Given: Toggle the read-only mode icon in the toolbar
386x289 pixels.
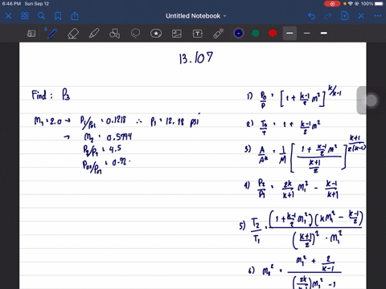Looking at the screenshot, I should 31,34.
